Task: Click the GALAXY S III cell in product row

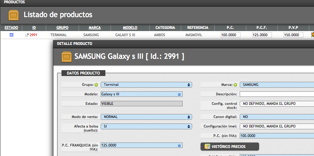Action: click(x=125, y=35)
